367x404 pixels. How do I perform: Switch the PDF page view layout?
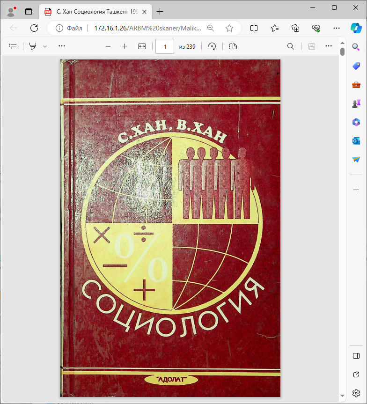tap(233, 46)
